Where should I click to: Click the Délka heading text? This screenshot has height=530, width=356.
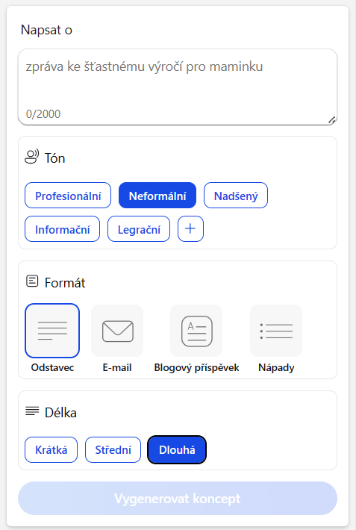pyautogui.click(x=60, y=412)
